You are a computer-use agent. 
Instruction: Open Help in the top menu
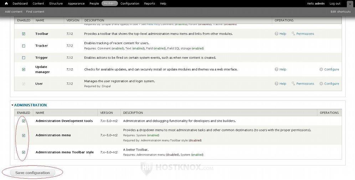pos(163,4)
